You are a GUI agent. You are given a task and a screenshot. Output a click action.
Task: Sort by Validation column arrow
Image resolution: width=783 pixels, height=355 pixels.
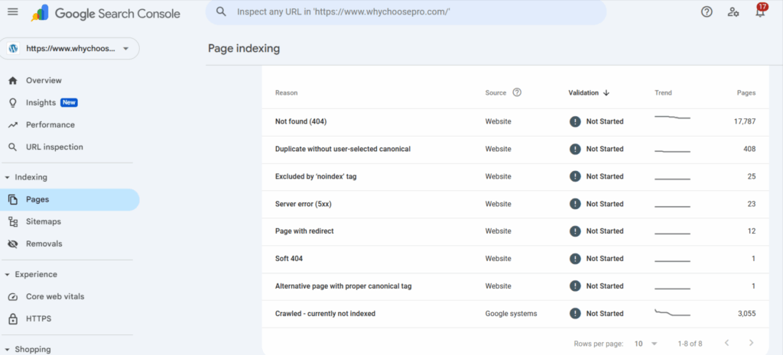coord(606,93)
